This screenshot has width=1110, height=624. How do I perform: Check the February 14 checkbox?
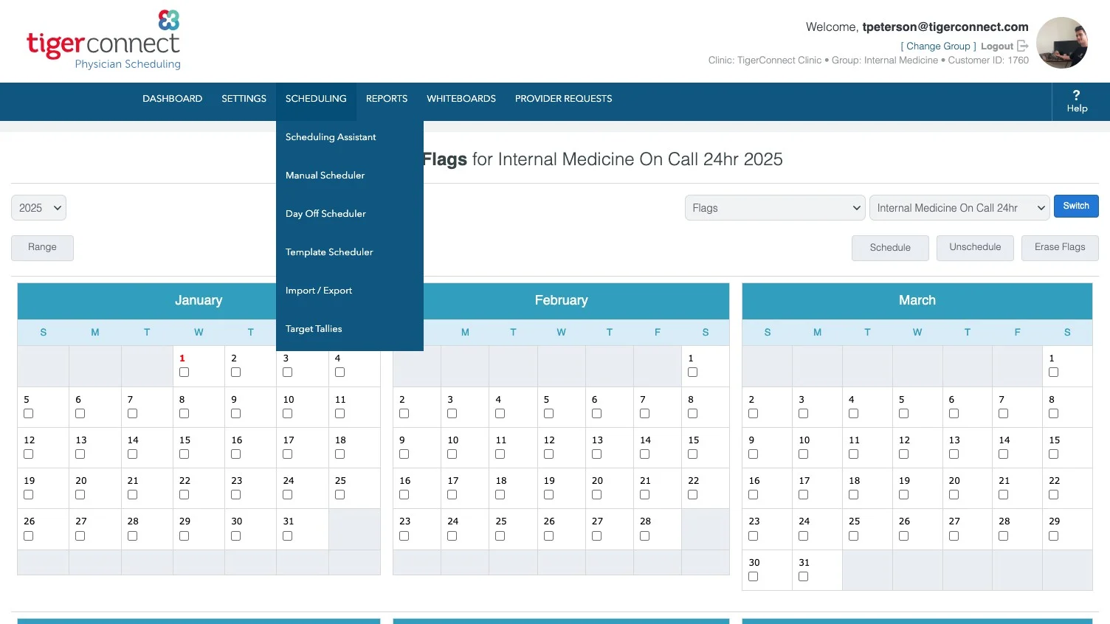(x=644, y=454)
